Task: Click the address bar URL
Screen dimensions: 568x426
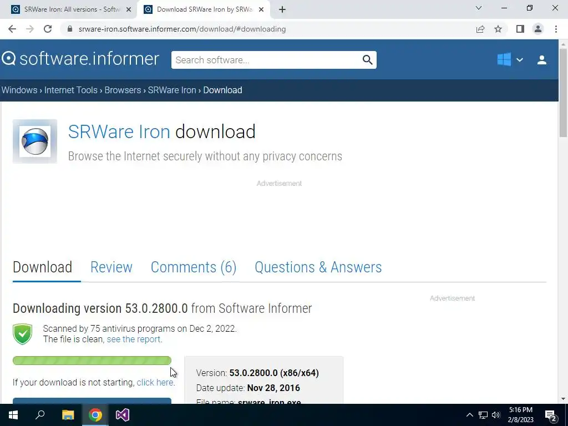Action: [x=182, y=29]
